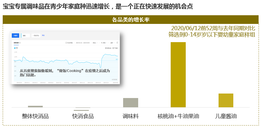Select the 搜索指数 tab

(x=16, y=43)
